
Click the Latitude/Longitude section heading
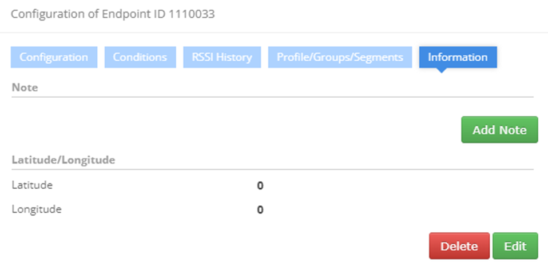point(63,160)
